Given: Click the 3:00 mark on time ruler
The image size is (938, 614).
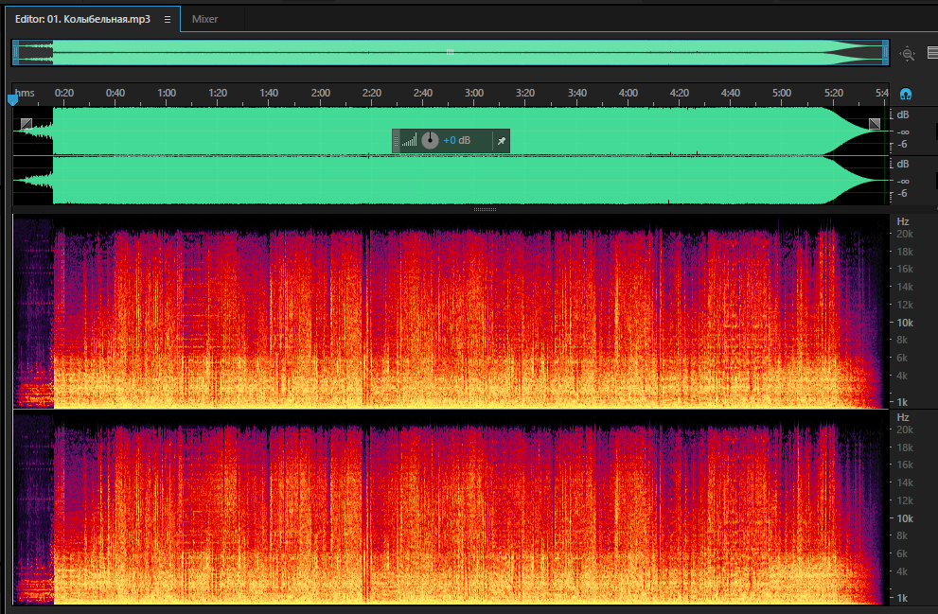Looking at the screenshot, I should 474,93.
